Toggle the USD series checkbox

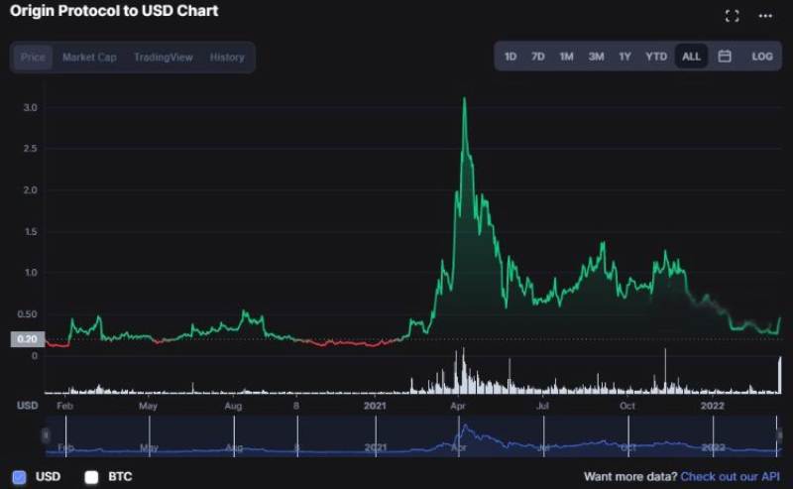point(19,477)
